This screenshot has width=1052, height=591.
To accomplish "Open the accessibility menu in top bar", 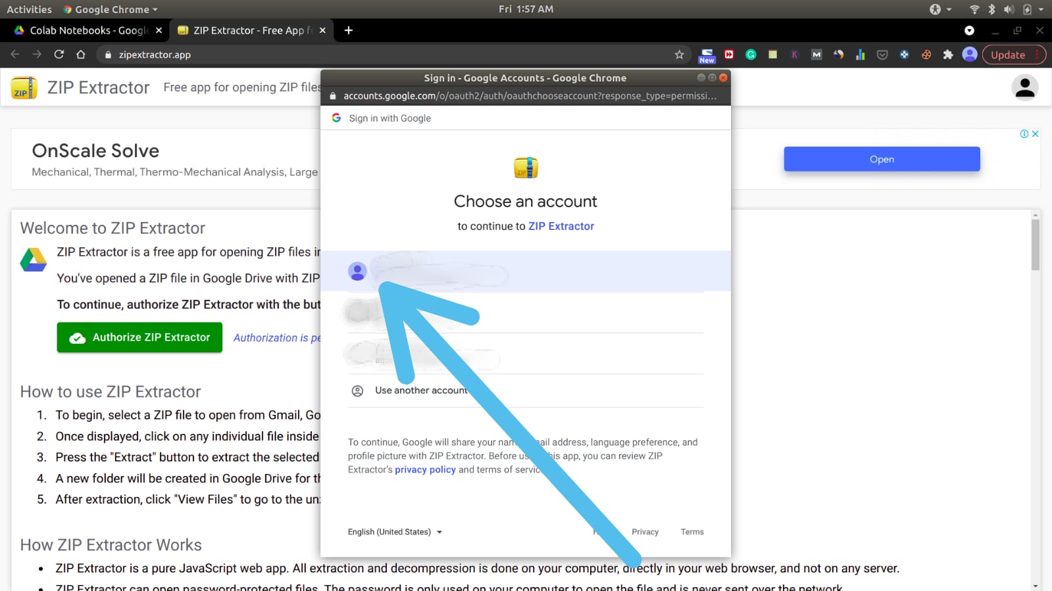I will point(940,9).
